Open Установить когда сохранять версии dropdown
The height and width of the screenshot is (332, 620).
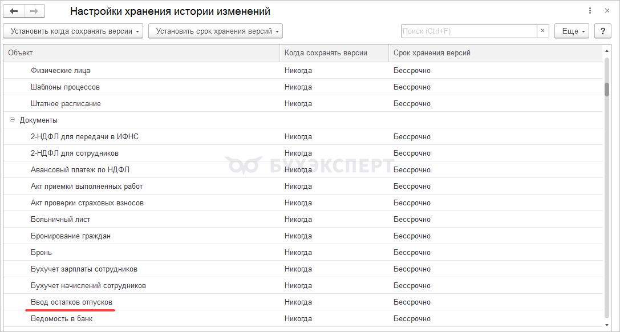[x=73, y=31]
